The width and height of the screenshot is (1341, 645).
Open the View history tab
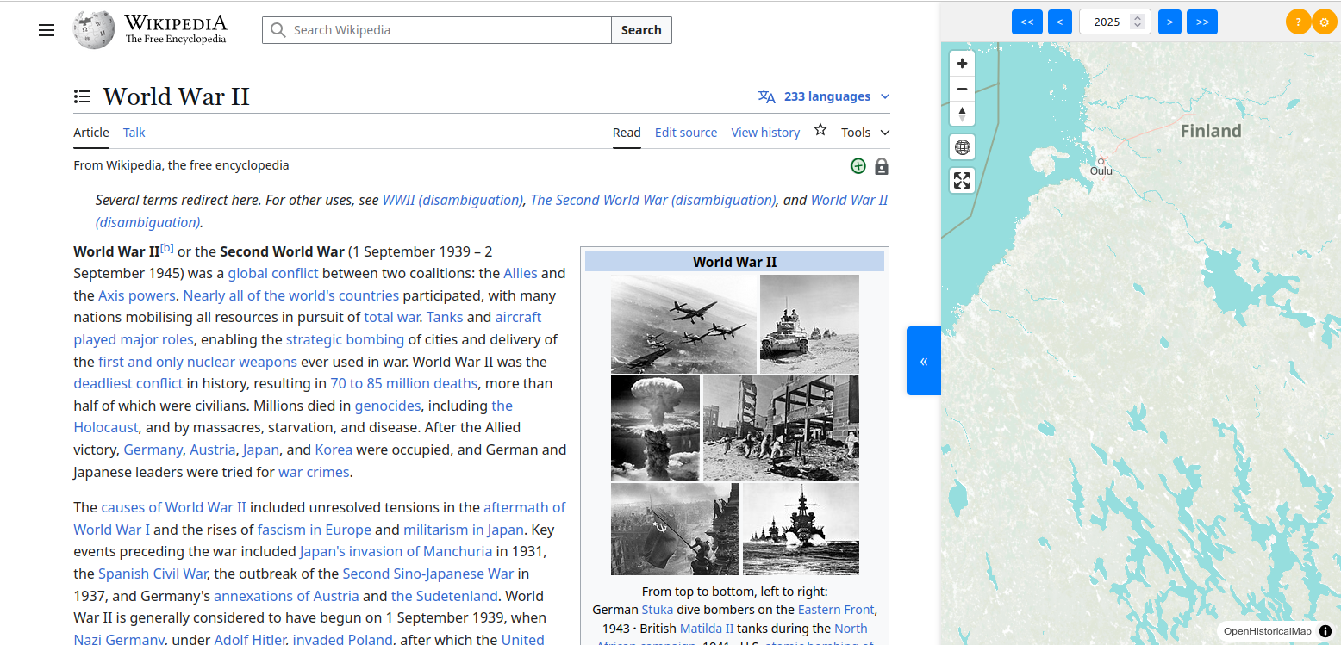coord(765,132)
